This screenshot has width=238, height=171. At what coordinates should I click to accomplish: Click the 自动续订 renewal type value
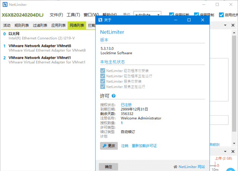(128, 132)
